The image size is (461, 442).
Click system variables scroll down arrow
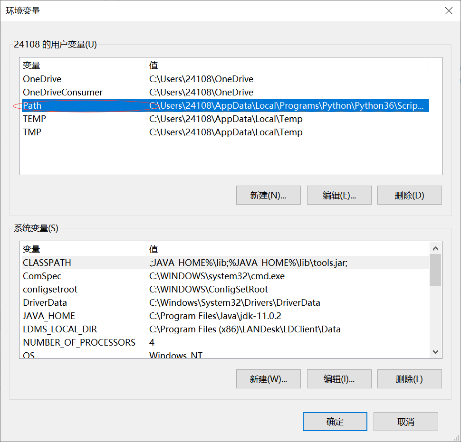435,351
